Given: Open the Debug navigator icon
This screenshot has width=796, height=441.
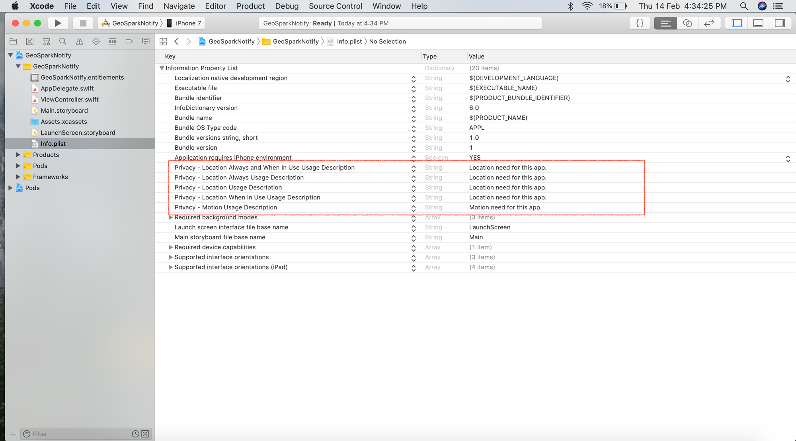Looking at the screenshot, I should tap(113, 41).
